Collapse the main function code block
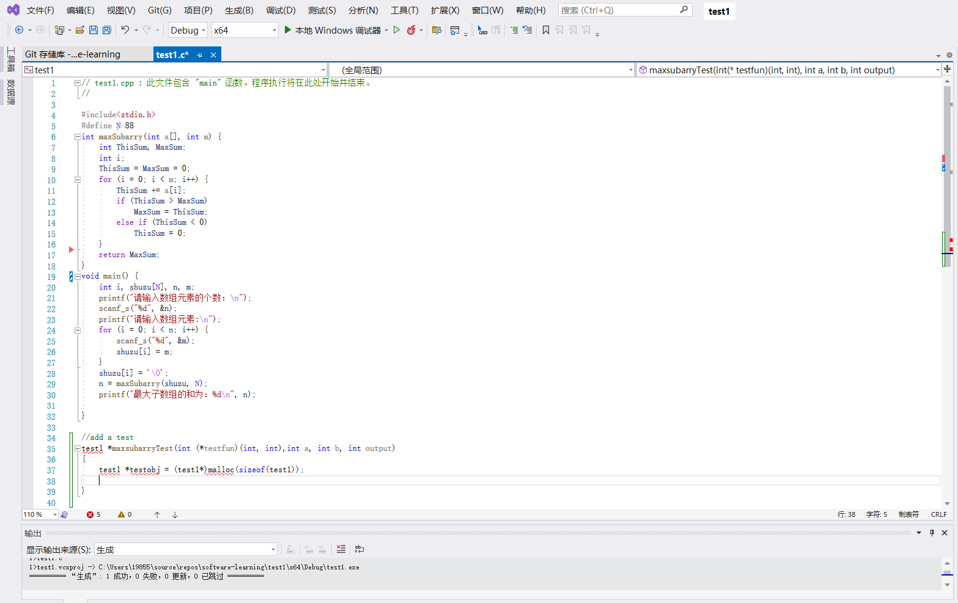This screenshot has height=603, width=958. [x=78, y=276]
